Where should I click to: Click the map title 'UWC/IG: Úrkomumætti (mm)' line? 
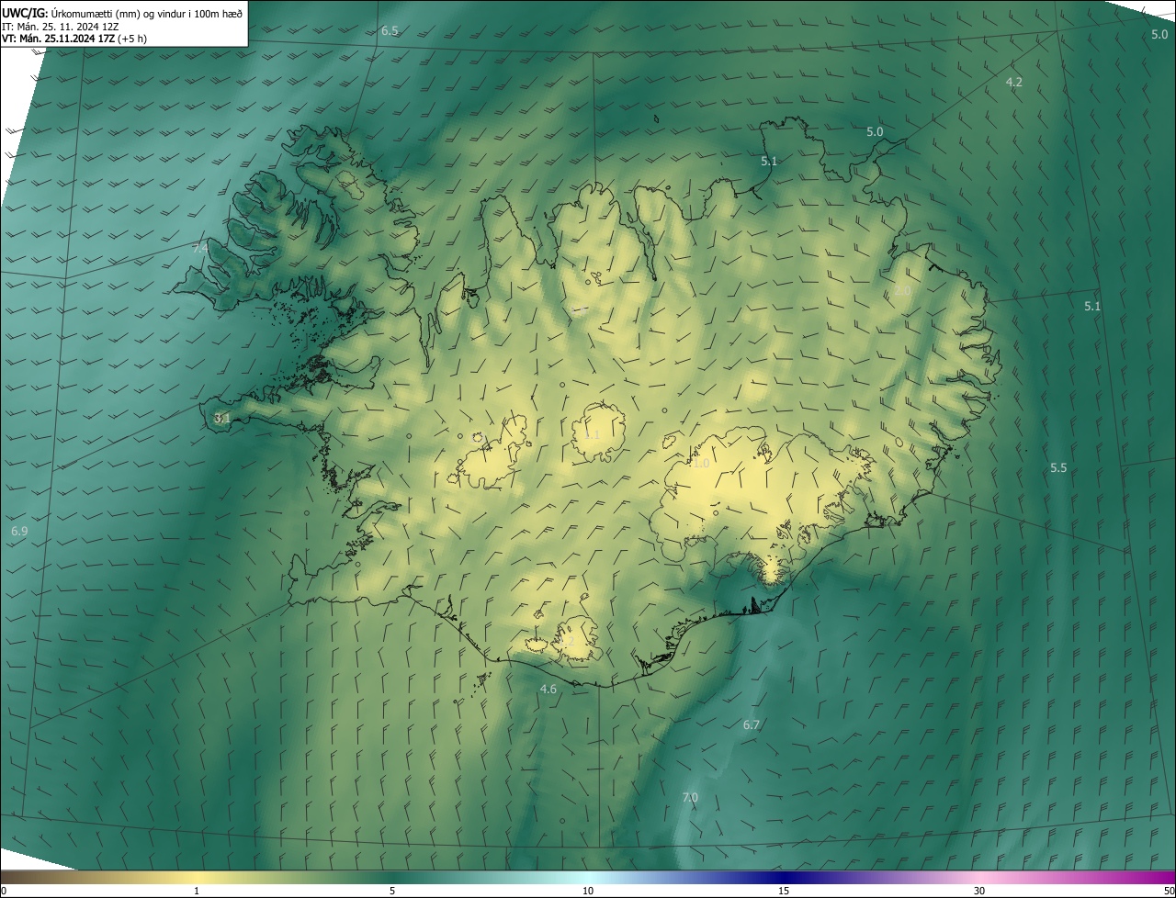122,13
